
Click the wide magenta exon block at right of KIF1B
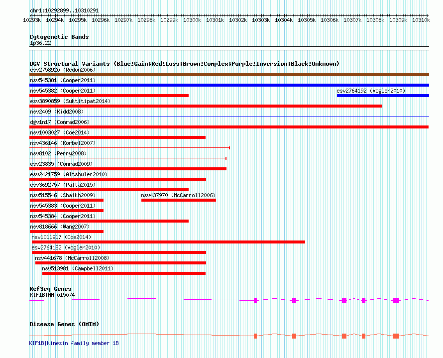(x=396, y=301)
